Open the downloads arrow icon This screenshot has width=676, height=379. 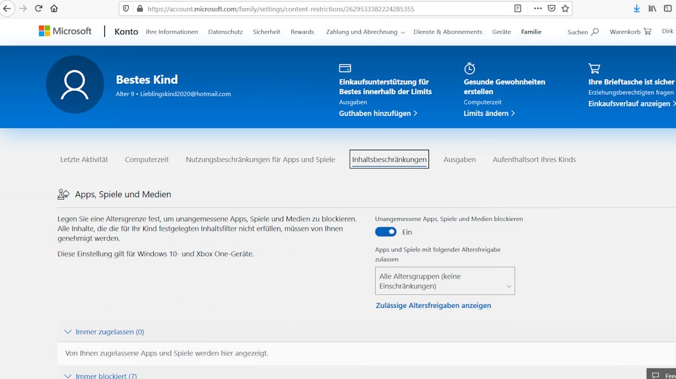(x=636, y=8)
